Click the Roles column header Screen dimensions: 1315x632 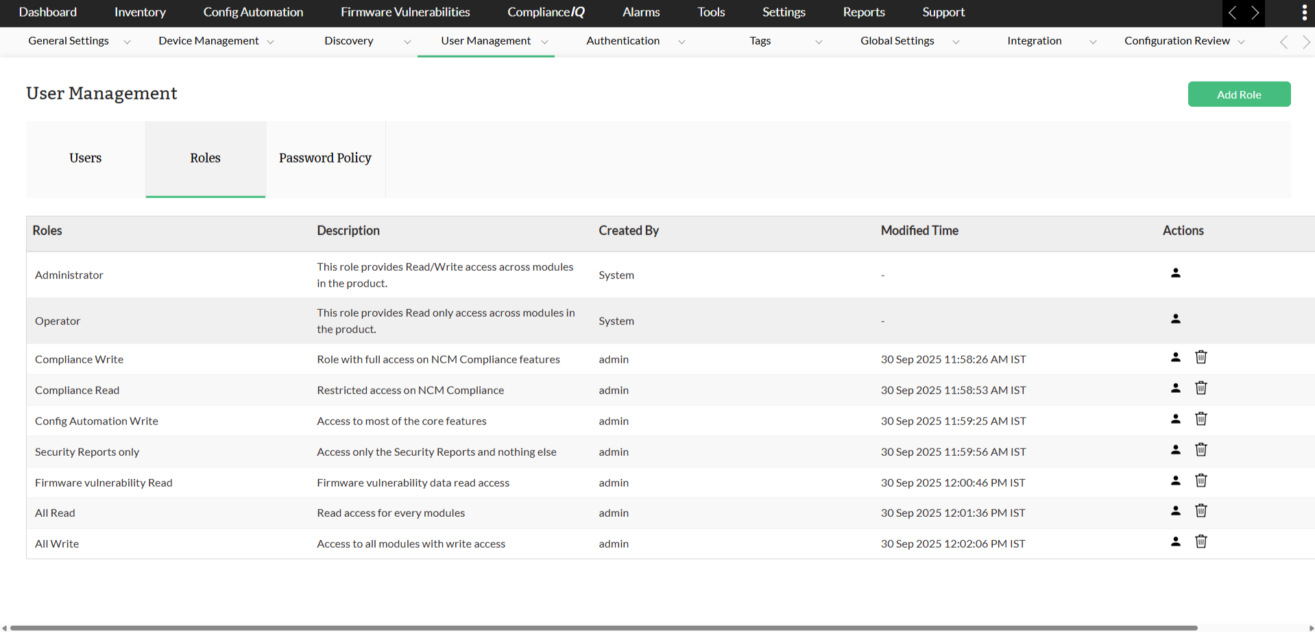pos(47,231)
